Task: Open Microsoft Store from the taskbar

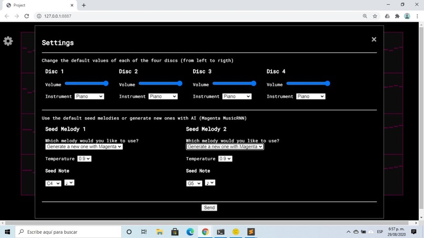Action: pos(175,232)
